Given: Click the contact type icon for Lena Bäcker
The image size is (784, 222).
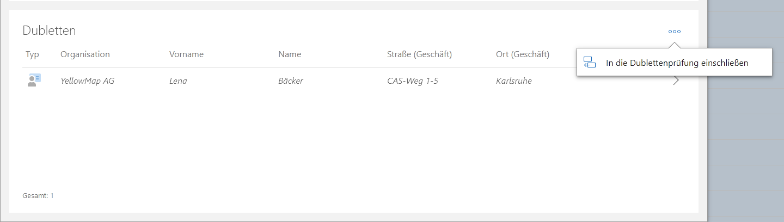Looking at the screenshot, I should 34,81.
